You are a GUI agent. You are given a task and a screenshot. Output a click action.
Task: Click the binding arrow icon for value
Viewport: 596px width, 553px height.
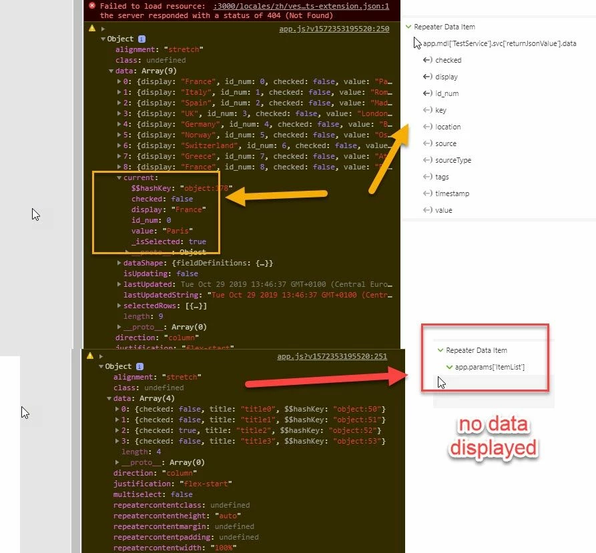(x=428, y=210)
